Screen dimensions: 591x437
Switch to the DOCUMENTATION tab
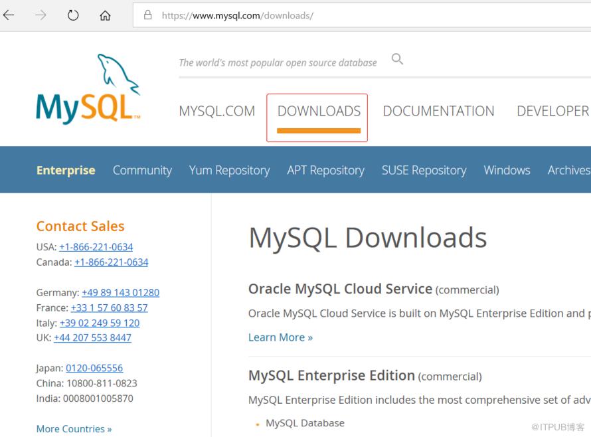click(x=438, y=111)
